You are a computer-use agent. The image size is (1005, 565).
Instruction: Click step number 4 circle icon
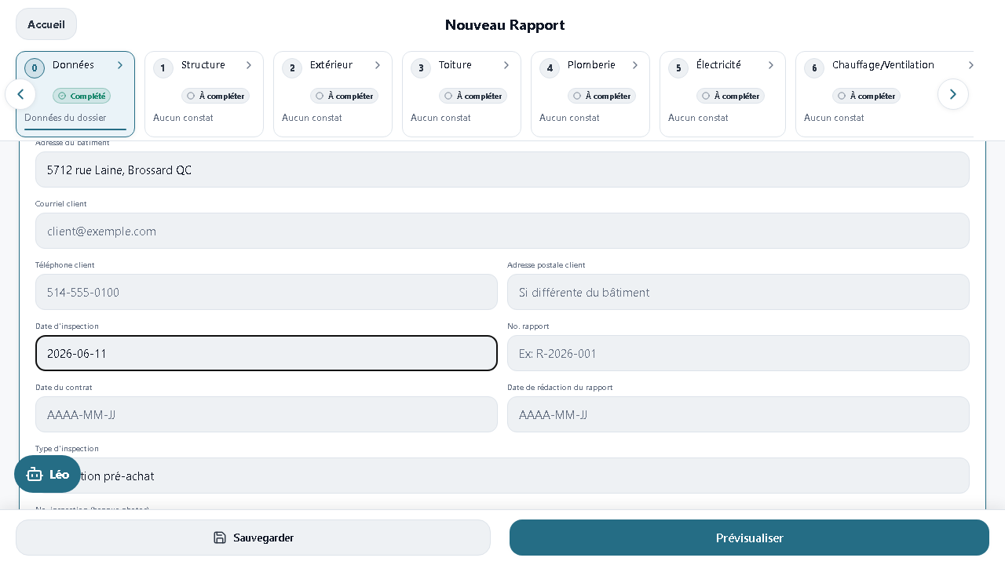(550, 68)
